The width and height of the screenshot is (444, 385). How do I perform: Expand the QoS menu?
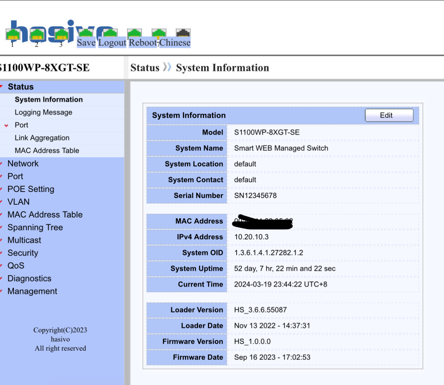(16, 266)
